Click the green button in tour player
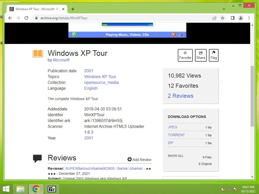This screenshot has width=259, height=194. 75,35
